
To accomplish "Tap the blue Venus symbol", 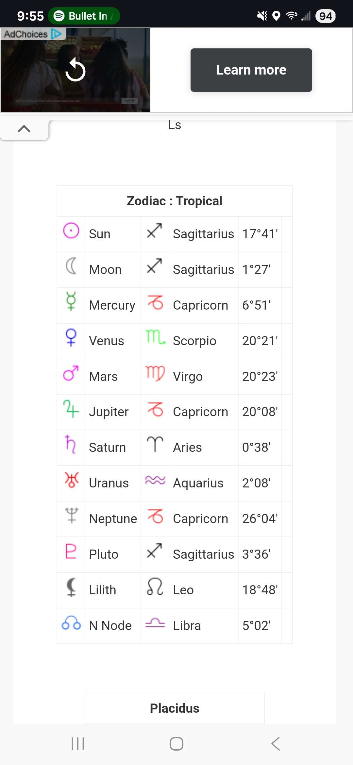I will point(71,337).
